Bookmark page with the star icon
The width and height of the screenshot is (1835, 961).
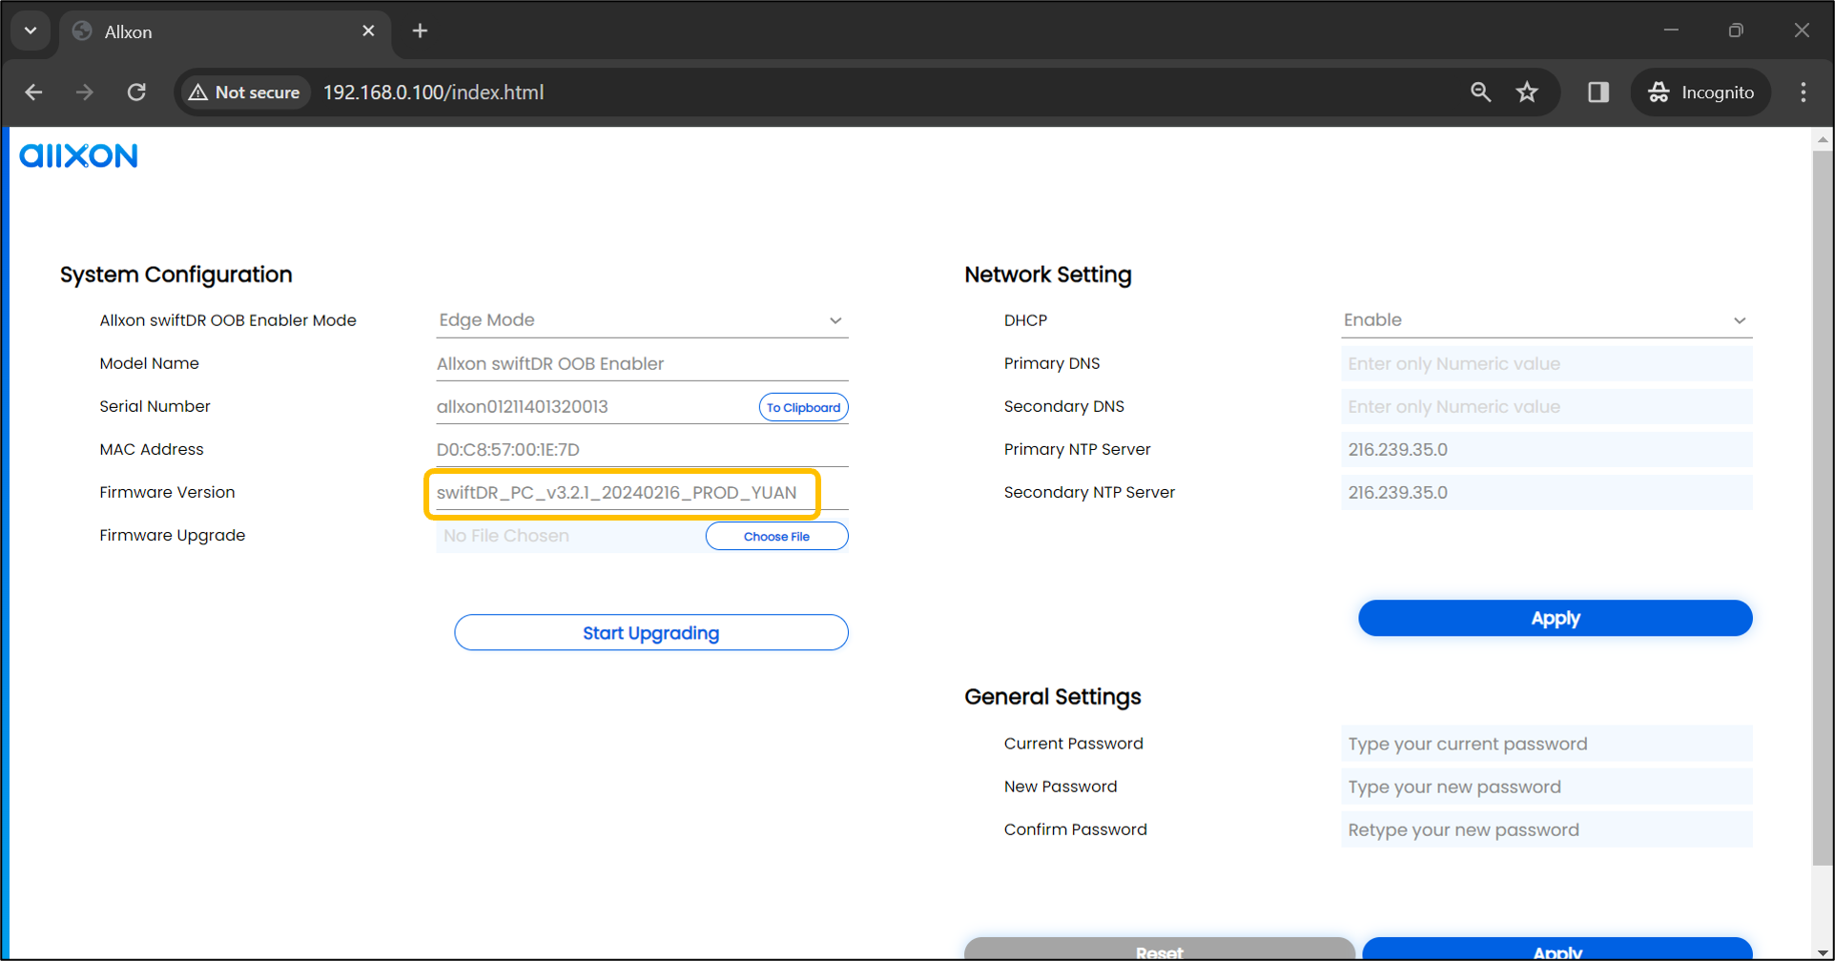click(x=1527, y=92)
